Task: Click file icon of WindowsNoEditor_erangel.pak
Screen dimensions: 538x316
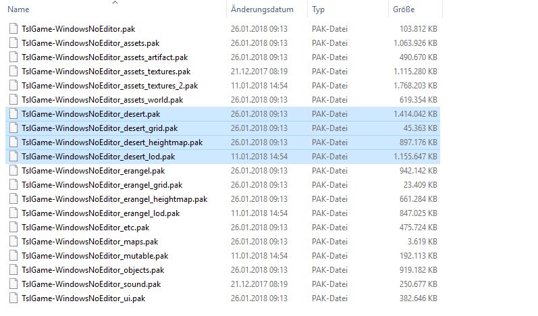Action: point(14,171)
